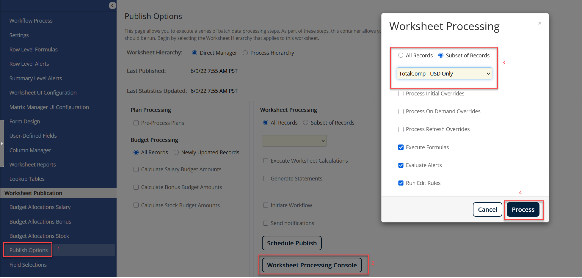
Task: Select Process Hierarchy option
Action: [245, 53]
